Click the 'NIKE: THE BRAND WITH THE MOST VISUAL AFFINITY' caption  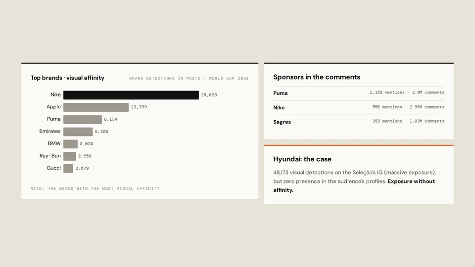[x=95, y=188]
